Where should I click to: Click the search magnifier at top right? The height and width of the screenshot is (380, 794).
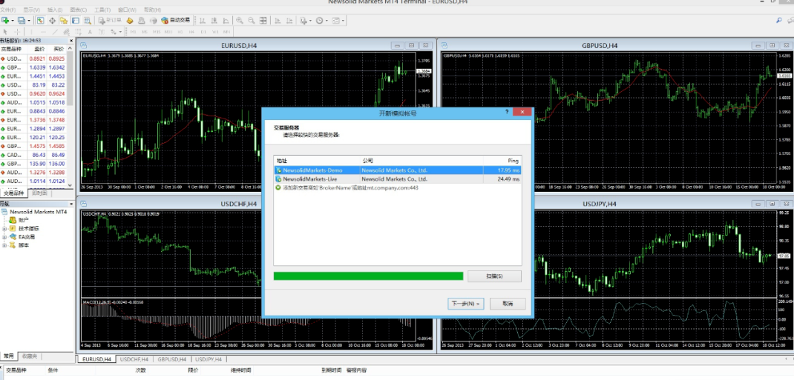pyautogui.click(x=779, y=20)
